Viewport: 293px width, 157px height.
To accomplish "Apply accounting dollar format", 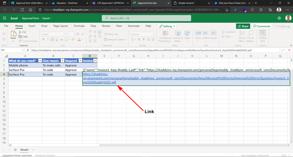I will [132, 39].
